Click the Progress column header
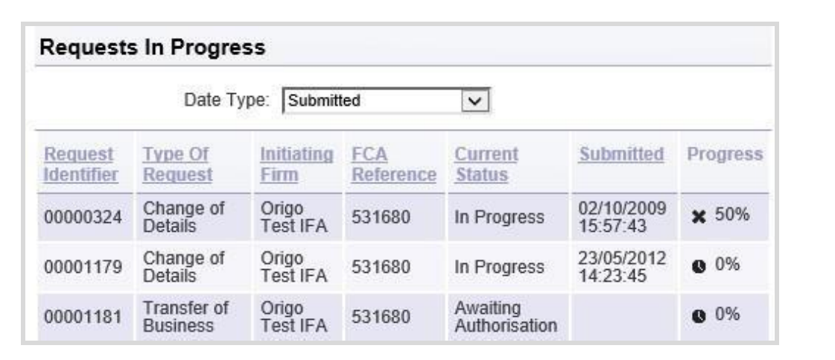This screenshot has height=360, width=835. click(725, 154)
